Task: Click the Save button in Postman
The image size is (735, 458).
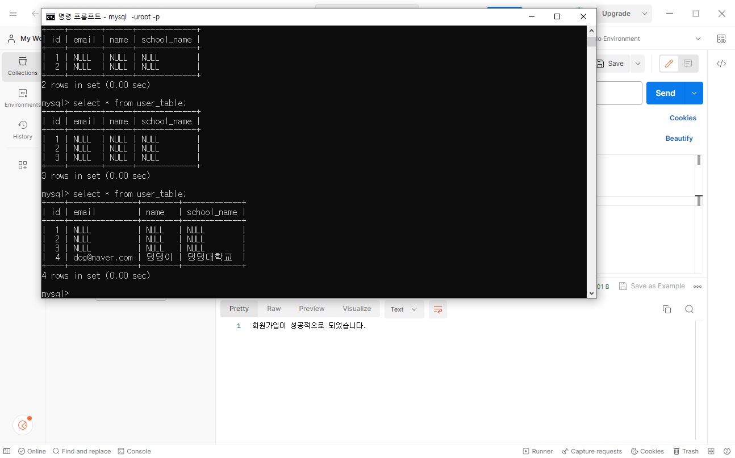Action: pyautogui.click(x=611, y=64)
